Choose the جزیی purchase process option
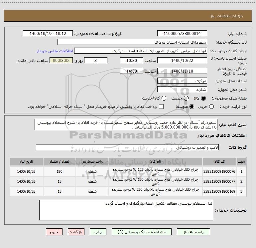This screenshot has height=248, width=256. (x=211, y=107)
